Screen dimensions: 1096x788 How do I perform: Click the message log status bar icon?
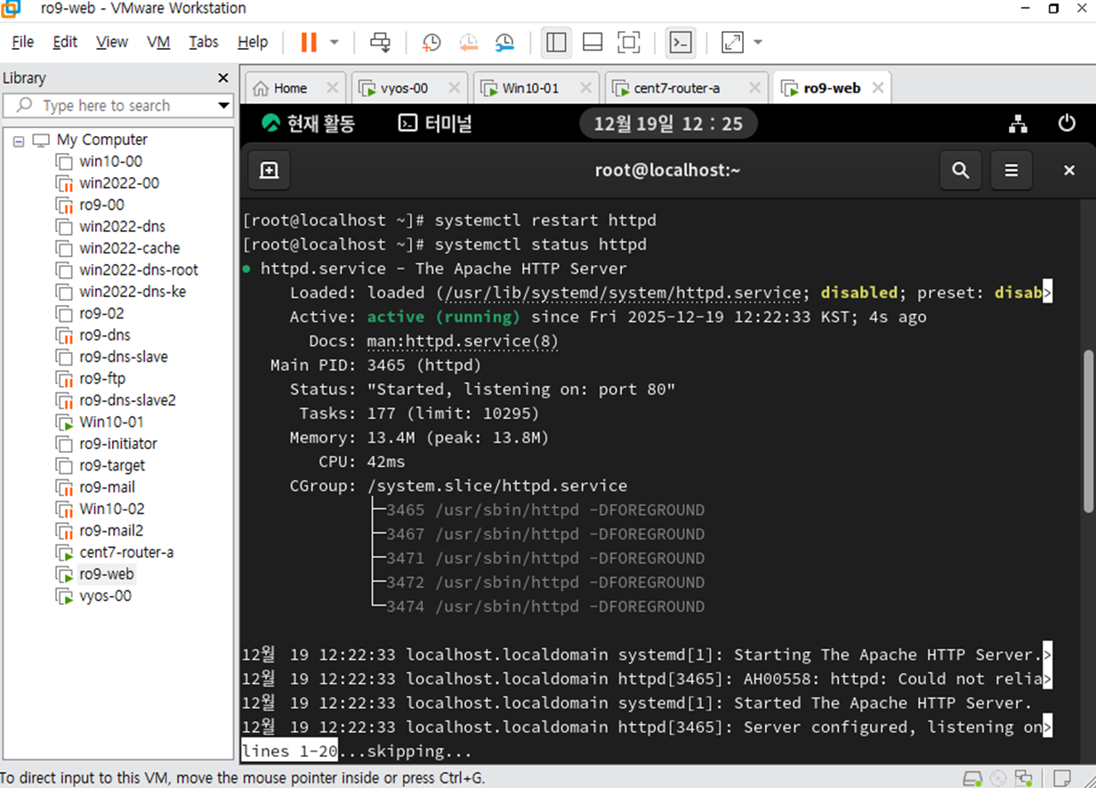coord(1060,777)
